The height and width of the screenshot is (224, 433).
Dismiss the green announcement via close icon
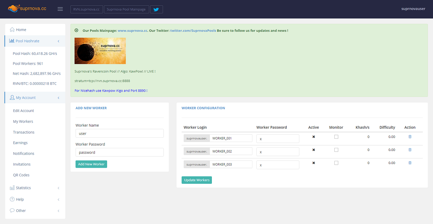click(76, 30)
